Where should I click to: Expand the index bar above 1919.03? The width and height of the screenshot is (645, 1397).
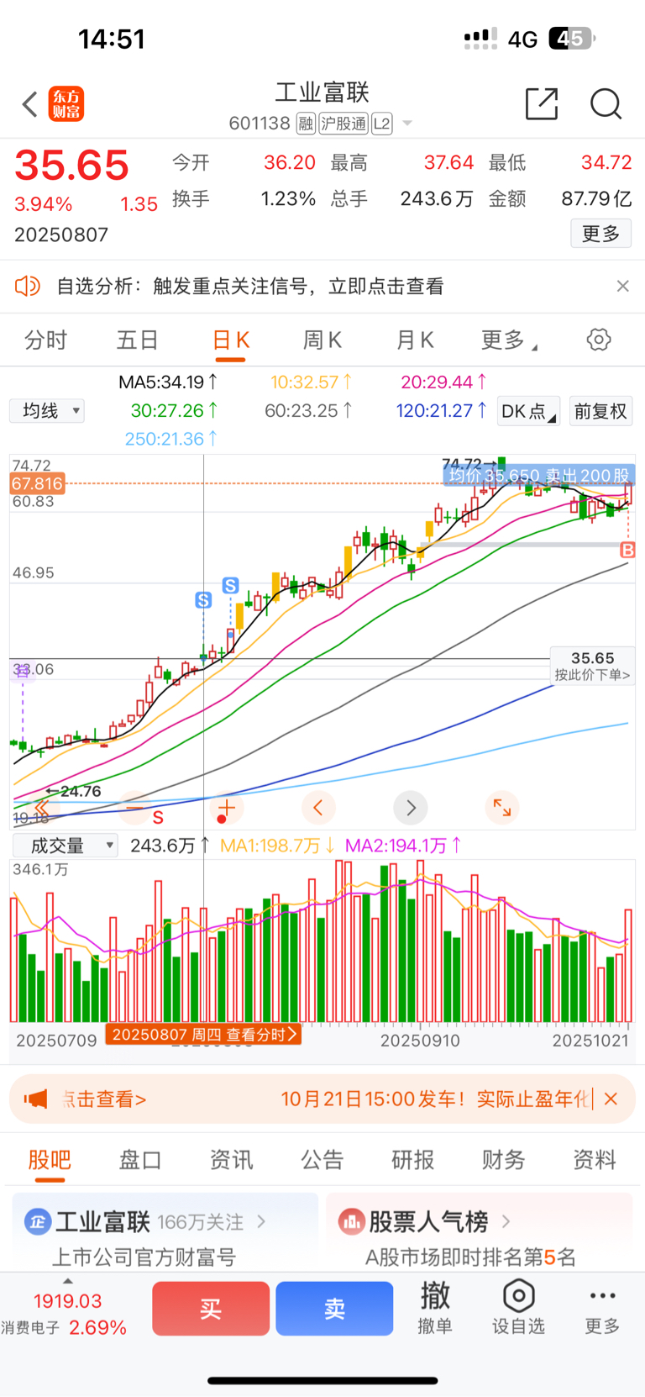[x=68, y=1282]
